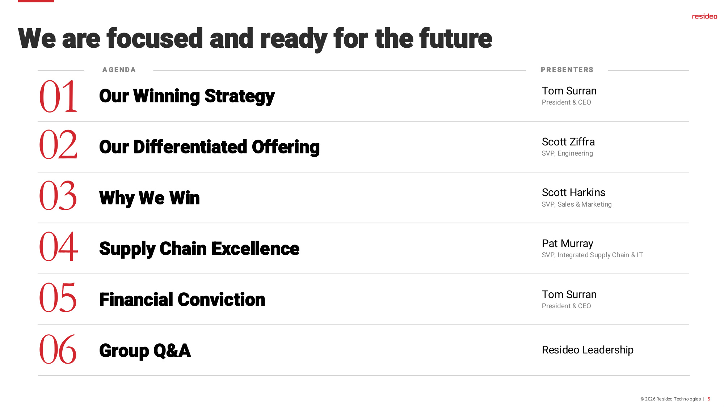Select the Why We Win heading
Viewport: 724px width, 407px height.
pos(150,198)
